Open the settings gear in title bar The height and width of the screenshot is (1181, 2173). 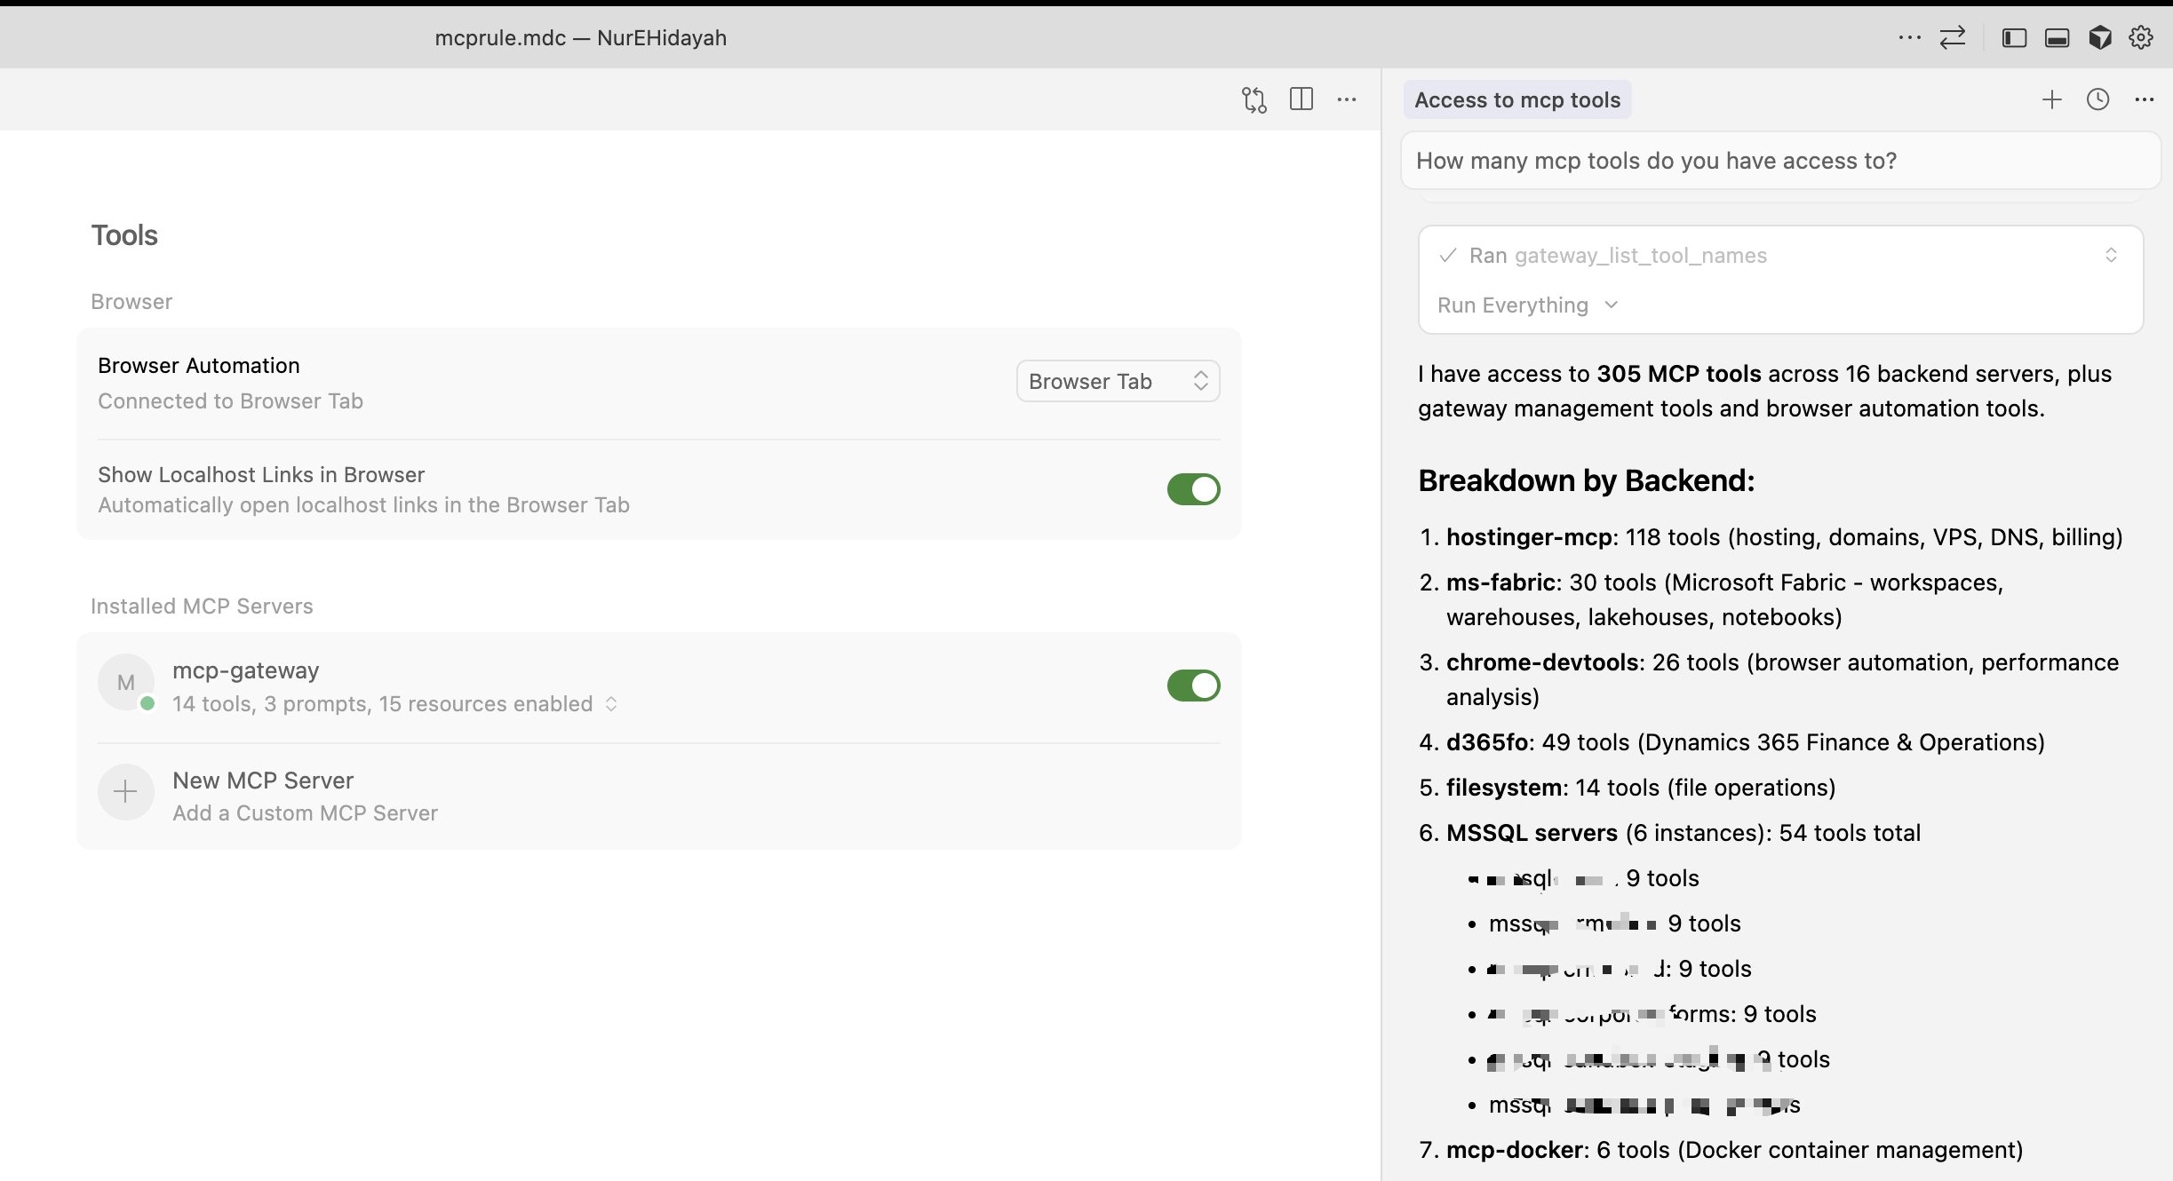tap(2141, 37)
